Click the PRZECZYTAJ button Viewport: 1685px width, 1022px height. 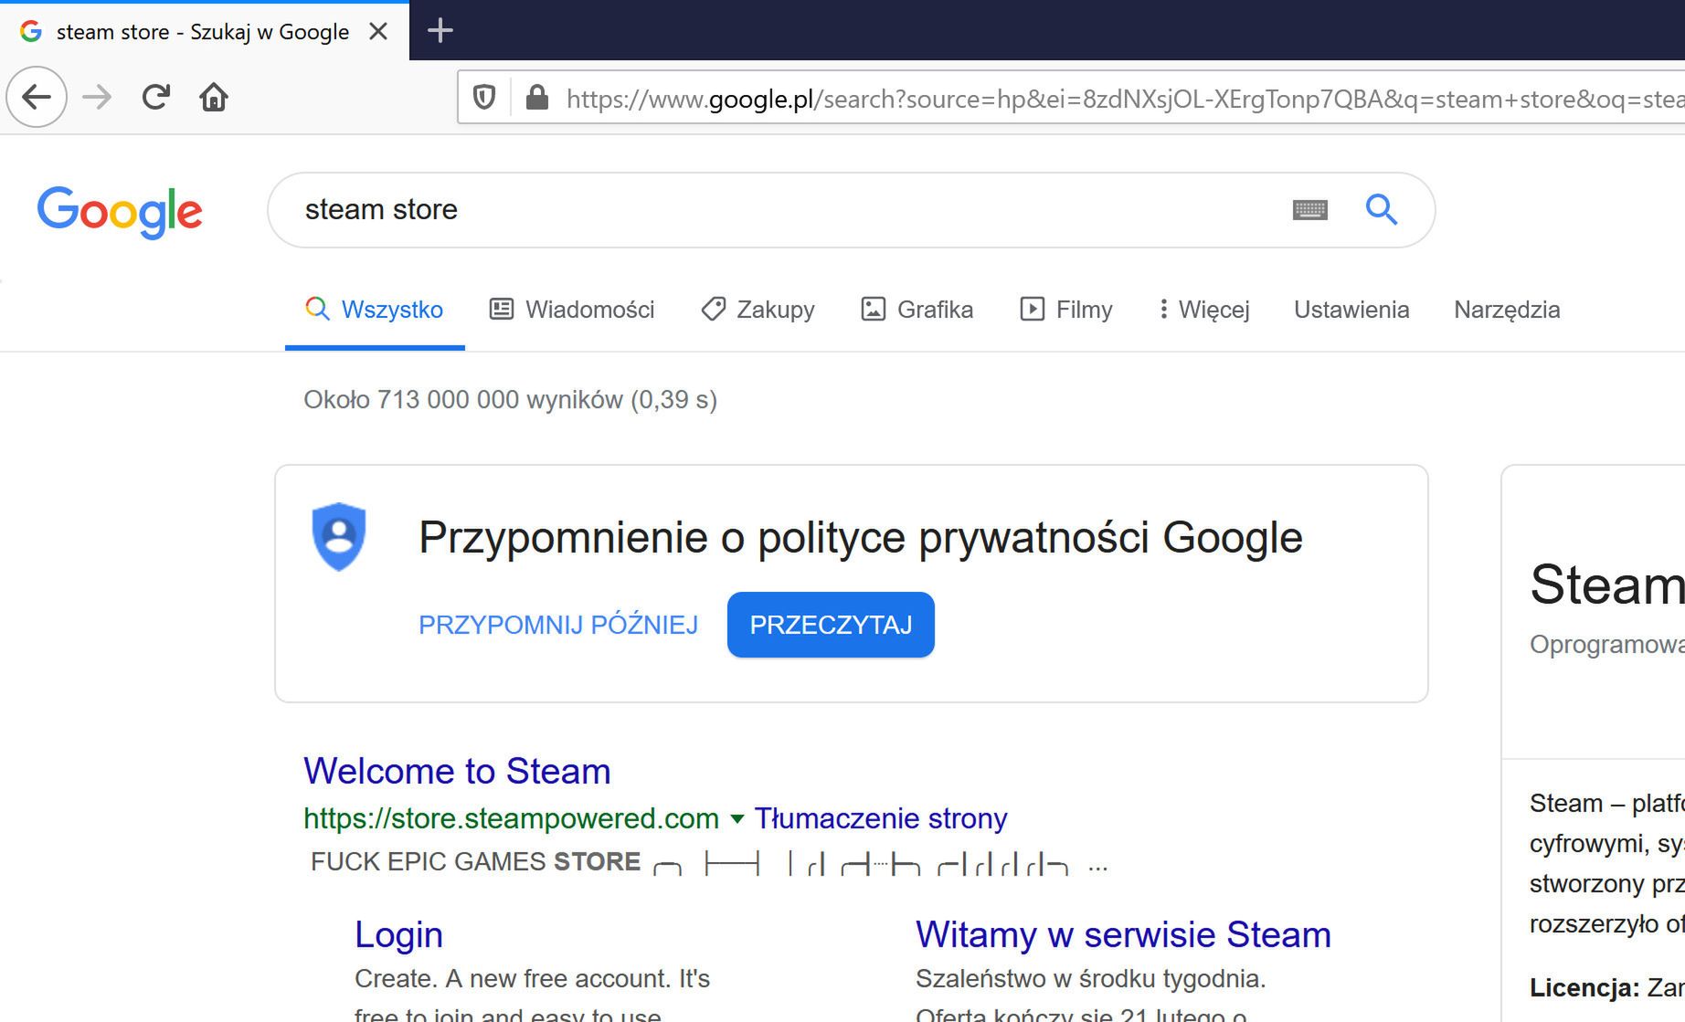831,625
